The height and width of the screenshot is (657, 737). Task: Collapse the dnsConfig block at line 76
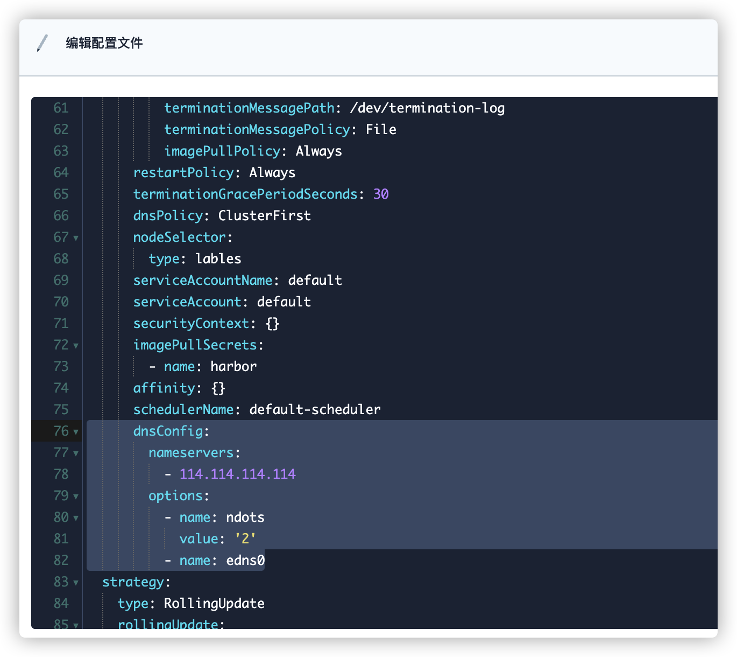coord(76,432)
